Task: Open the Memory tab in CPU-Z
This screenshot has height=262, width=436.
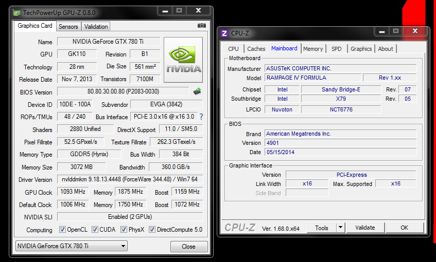Action: click(x=313, y=49)
